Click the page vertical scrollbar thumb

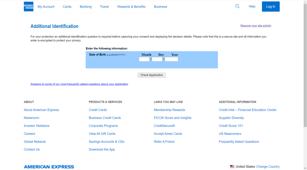point(305,65)
